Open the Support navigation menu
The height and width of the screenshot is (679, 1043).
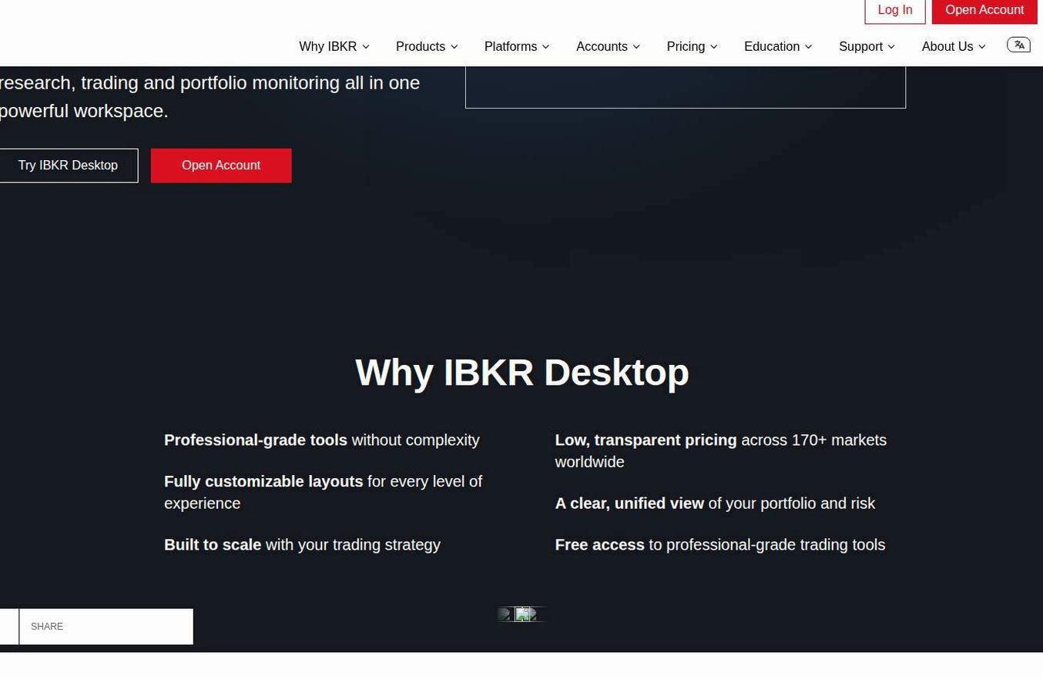[867, 47]
